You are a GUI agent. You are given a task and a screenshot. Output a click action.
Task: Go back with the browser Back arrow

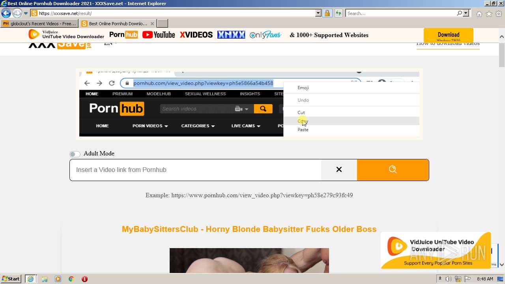6,13
